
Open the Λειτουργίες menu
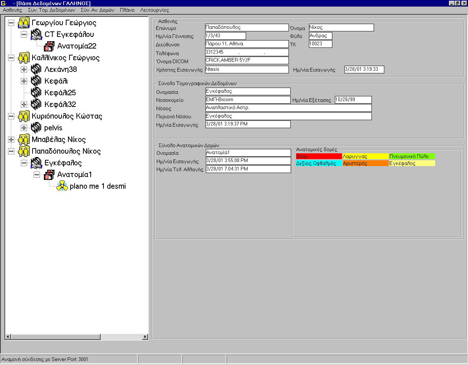tap(155, 10)
